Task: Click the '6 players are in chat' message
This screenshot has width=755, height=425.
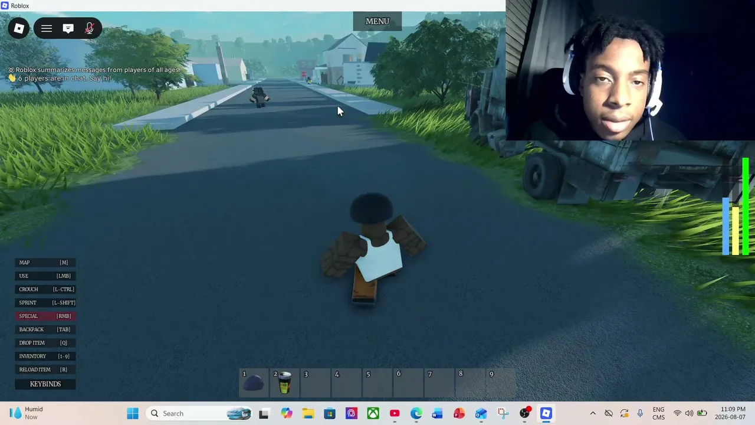Action: pyautogui.click(x=59, y=79)
